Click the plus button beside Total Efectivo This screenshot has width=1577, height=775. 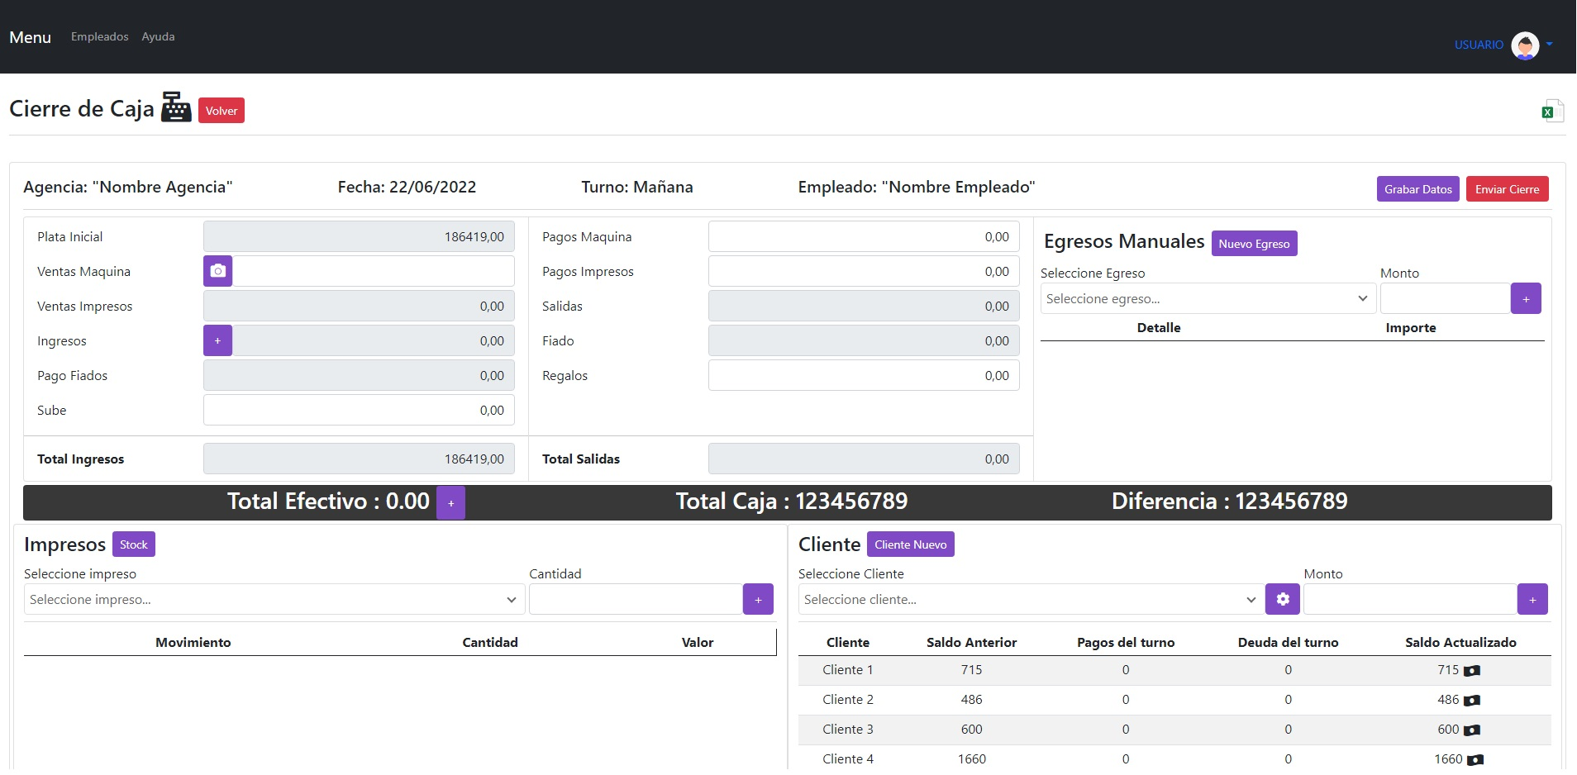[x=450, y=502]
